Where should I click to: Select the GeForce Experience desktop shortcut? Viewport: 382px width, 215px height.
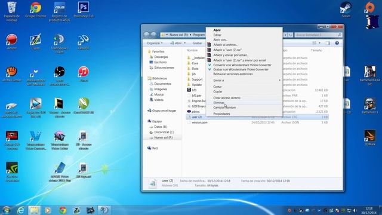point(12,171)
